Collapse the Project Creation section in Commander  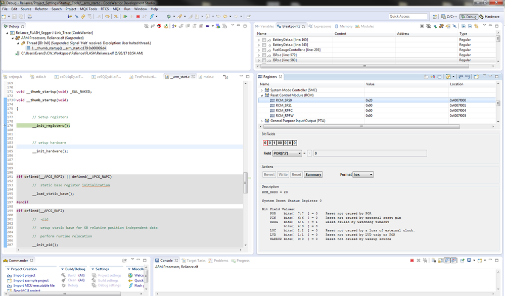pos(9,269)
